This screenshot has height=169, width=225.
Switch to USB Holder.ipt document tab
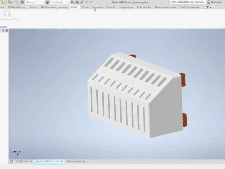pos(24,161)
